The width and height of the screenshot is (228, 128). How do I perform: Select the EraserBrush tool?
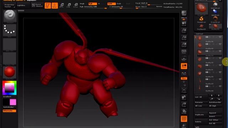tap(215, 20)
